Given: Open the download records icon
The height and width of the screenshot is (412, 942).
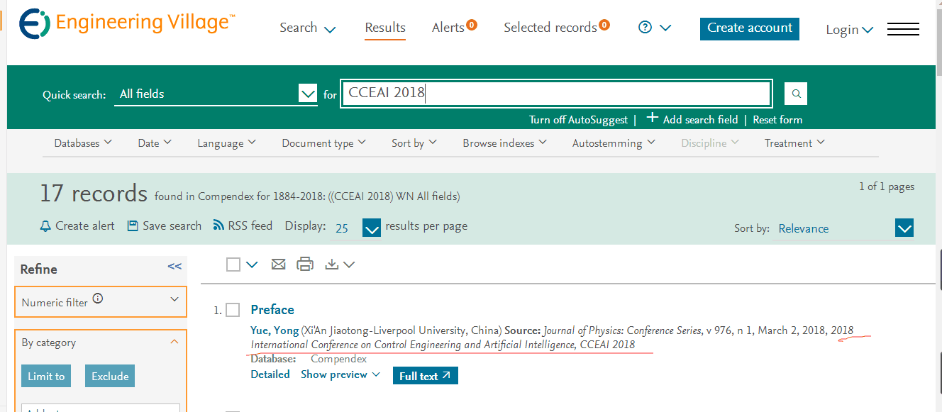Looking at the screenshot, I should coord(332,265).
